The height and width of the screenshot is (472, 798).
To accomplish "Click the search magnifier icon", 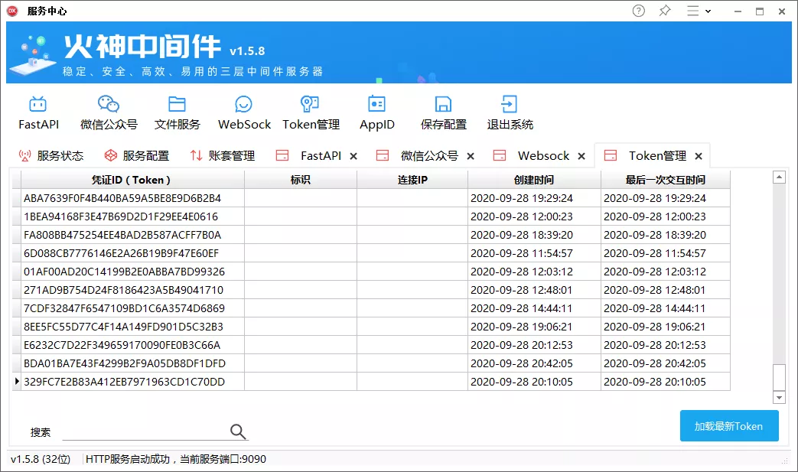I will (x=238, y=431).
